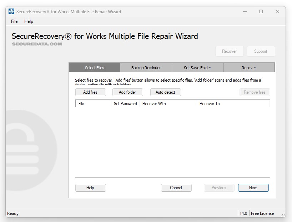Open the File menu

(14, 21)
